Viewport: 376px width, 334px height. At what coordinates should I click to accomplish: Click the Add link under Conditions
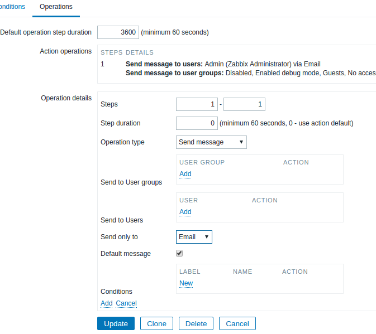[106, 303]
